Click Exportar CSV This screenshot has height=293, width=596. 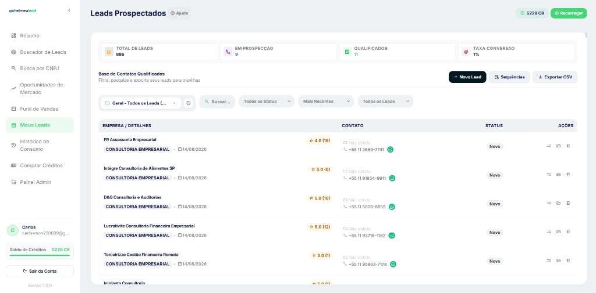click(555, 77)
